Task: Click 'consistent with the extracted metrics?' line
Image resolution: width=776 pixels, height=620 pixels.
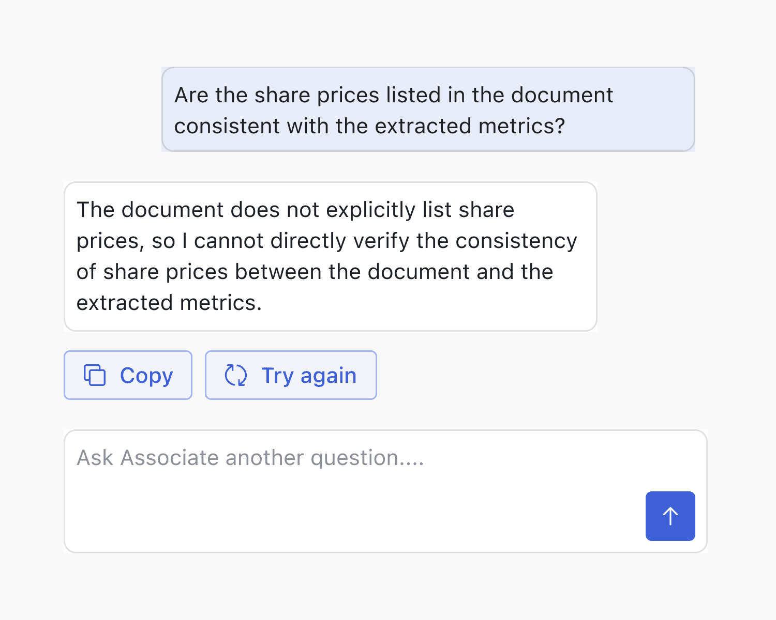Action: (369, 126)
